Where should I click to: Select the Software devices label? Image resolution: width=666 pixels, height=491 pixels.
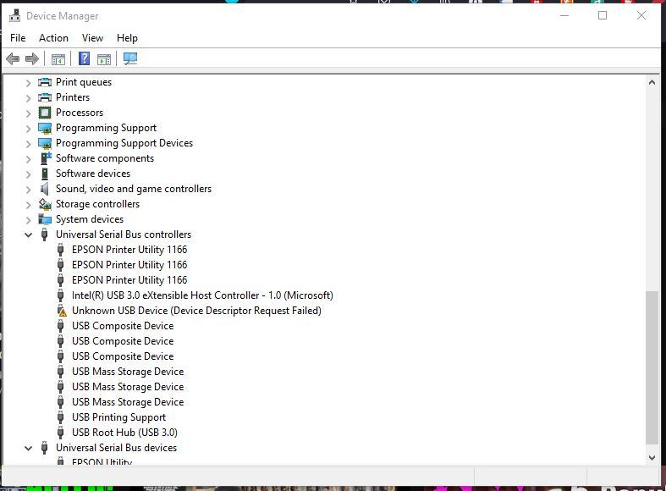click(x=93, y=174)
